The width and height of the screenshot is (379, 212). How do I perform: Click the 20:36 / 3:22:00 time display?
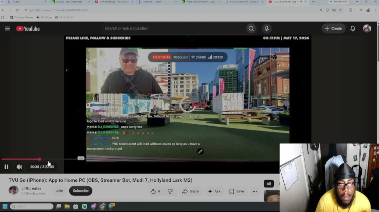tap(42, 167)
